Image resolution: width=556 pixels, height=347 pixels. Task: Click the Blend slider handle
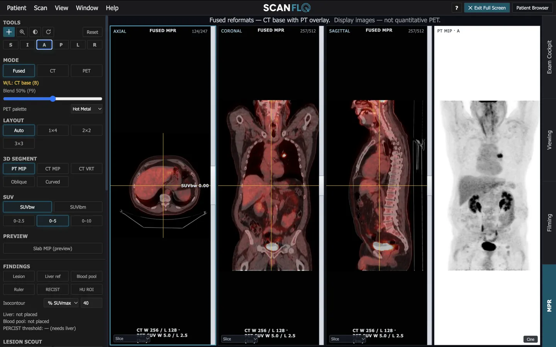point(53,99)
